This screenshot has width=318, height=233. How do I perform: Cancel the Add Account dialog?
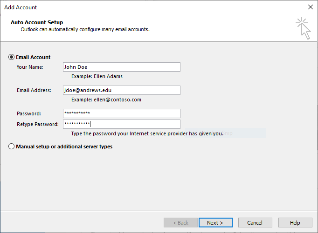coord(255,223)
